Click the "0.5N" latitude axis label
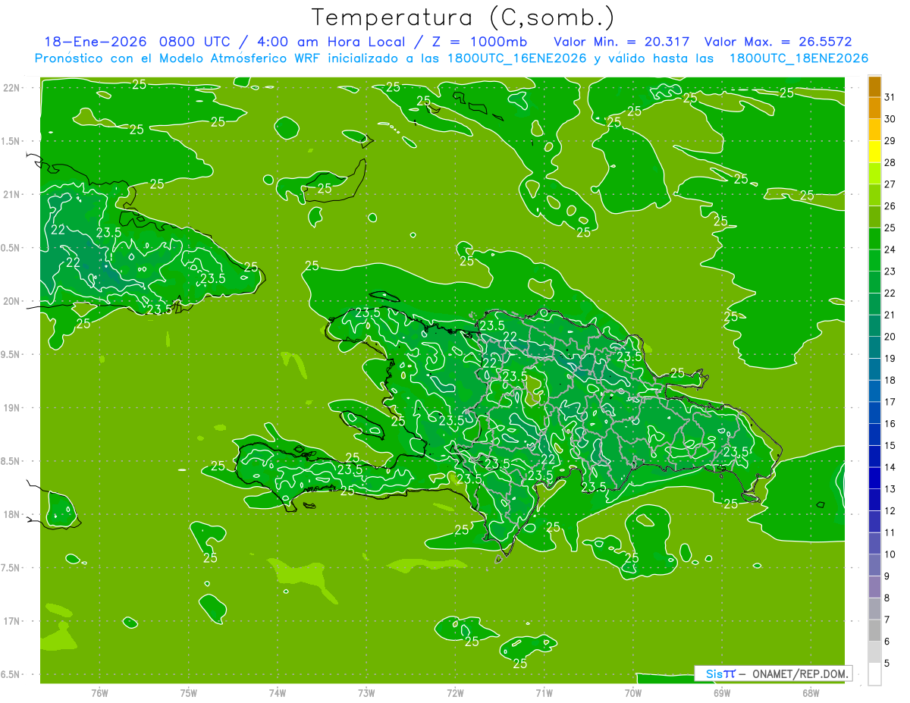Screen dimensions: 910x703 coord(12,248)
